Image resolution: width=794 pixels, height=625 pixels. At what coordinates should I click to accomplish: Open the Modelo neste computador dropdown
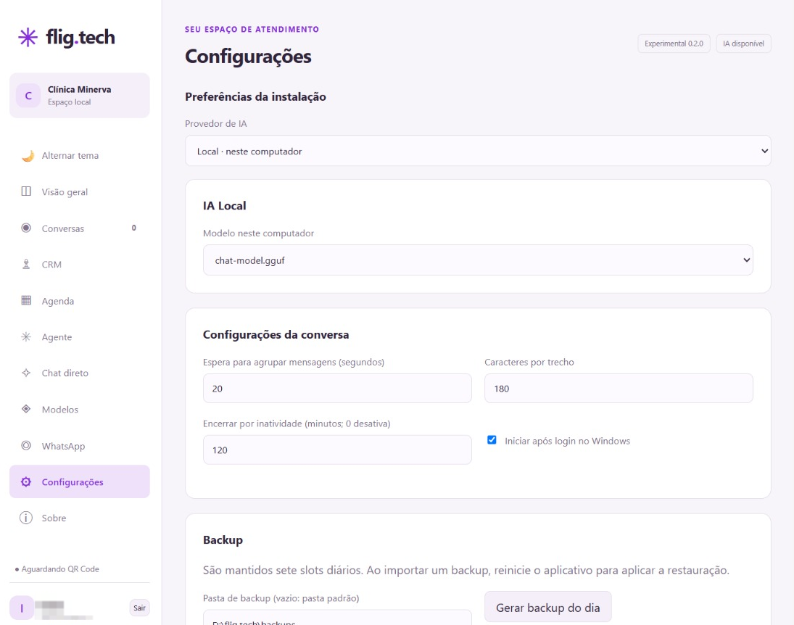(478, 260)
